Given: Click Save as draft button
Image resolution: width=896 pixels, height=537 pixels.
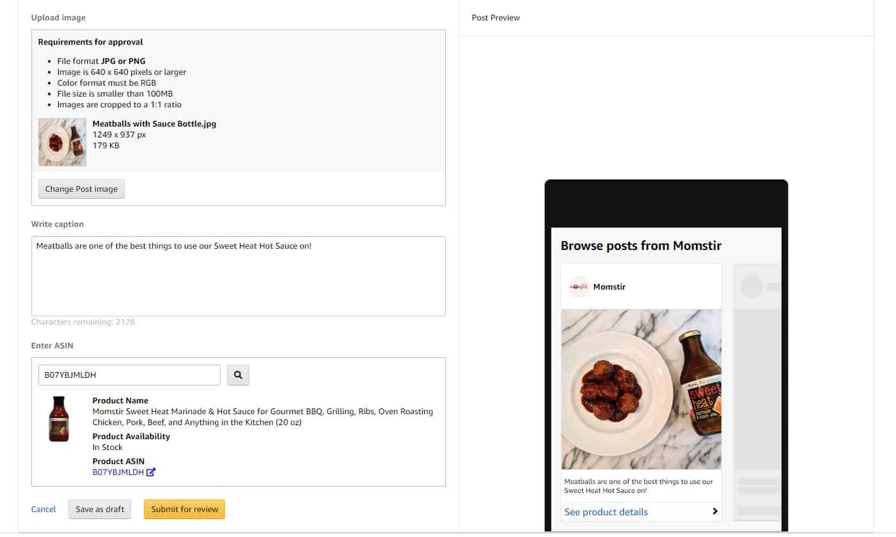Looking at the screenshot, I should coord(100,510).
